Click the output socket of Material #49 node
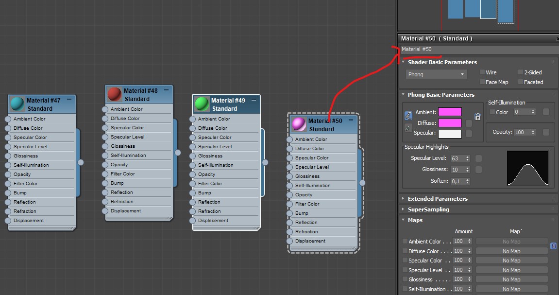This screenshot has width=559, height=295. pyautogui.click(x=265, y=162)
